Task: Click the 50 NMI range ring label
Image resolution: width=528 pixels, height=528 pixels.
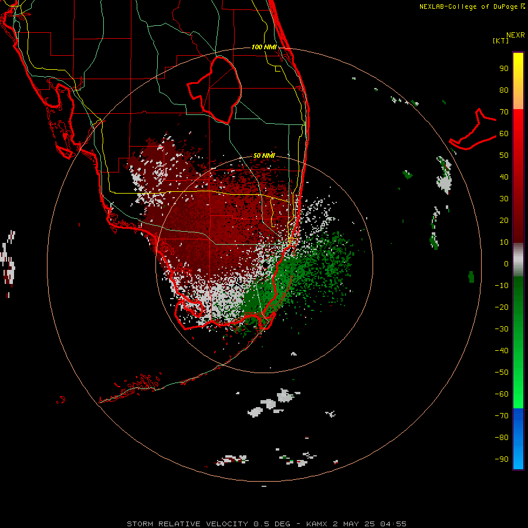Action: 264,155
